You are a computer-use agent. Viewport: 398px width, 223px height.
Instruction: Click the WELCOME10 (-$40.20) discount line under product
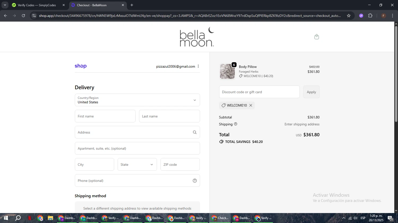point(256,76)
